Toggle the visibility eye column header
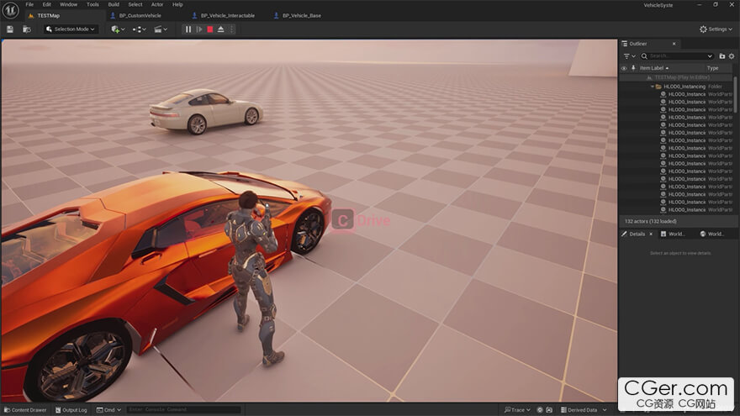Image resolution: width=740 pixels, height=416 pixels. click(624, 68)
